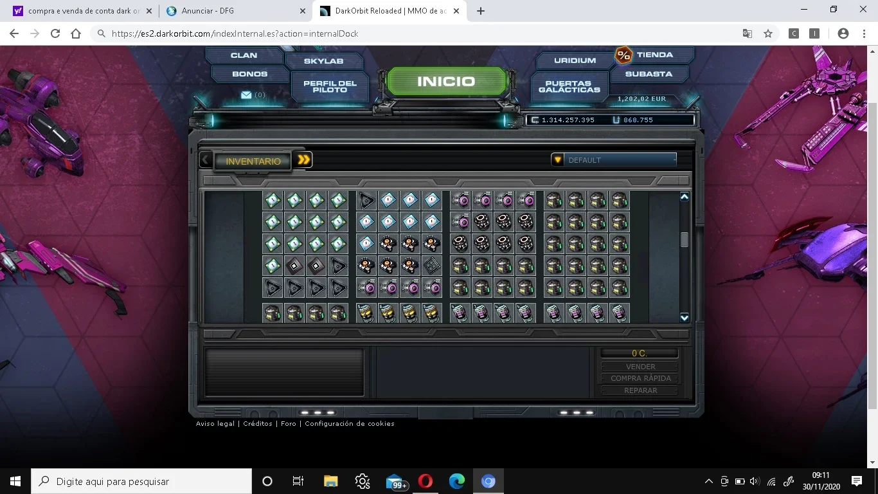This screenshot has height=494, width=878.
Task: Open the Mail app with 99+ badge
Action: tap(396, 482)
